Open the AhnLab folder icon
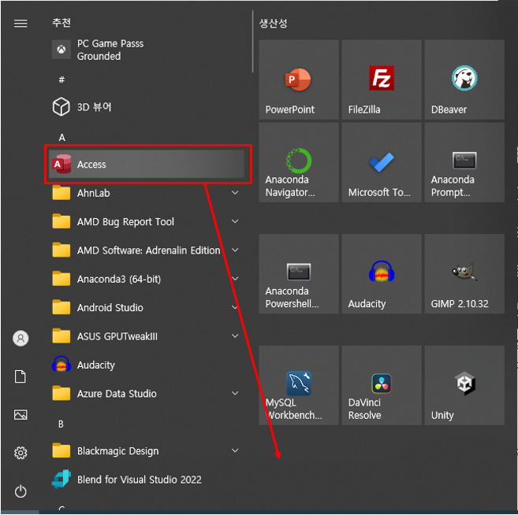 61,193
